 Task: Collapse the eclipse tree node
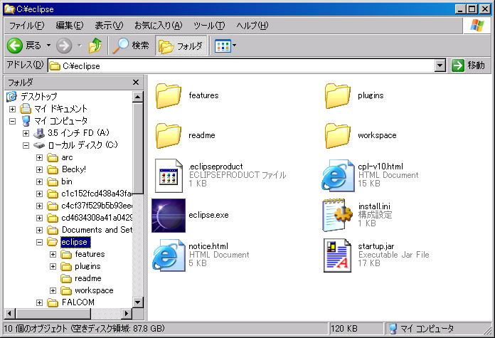(x=39, y=242)
